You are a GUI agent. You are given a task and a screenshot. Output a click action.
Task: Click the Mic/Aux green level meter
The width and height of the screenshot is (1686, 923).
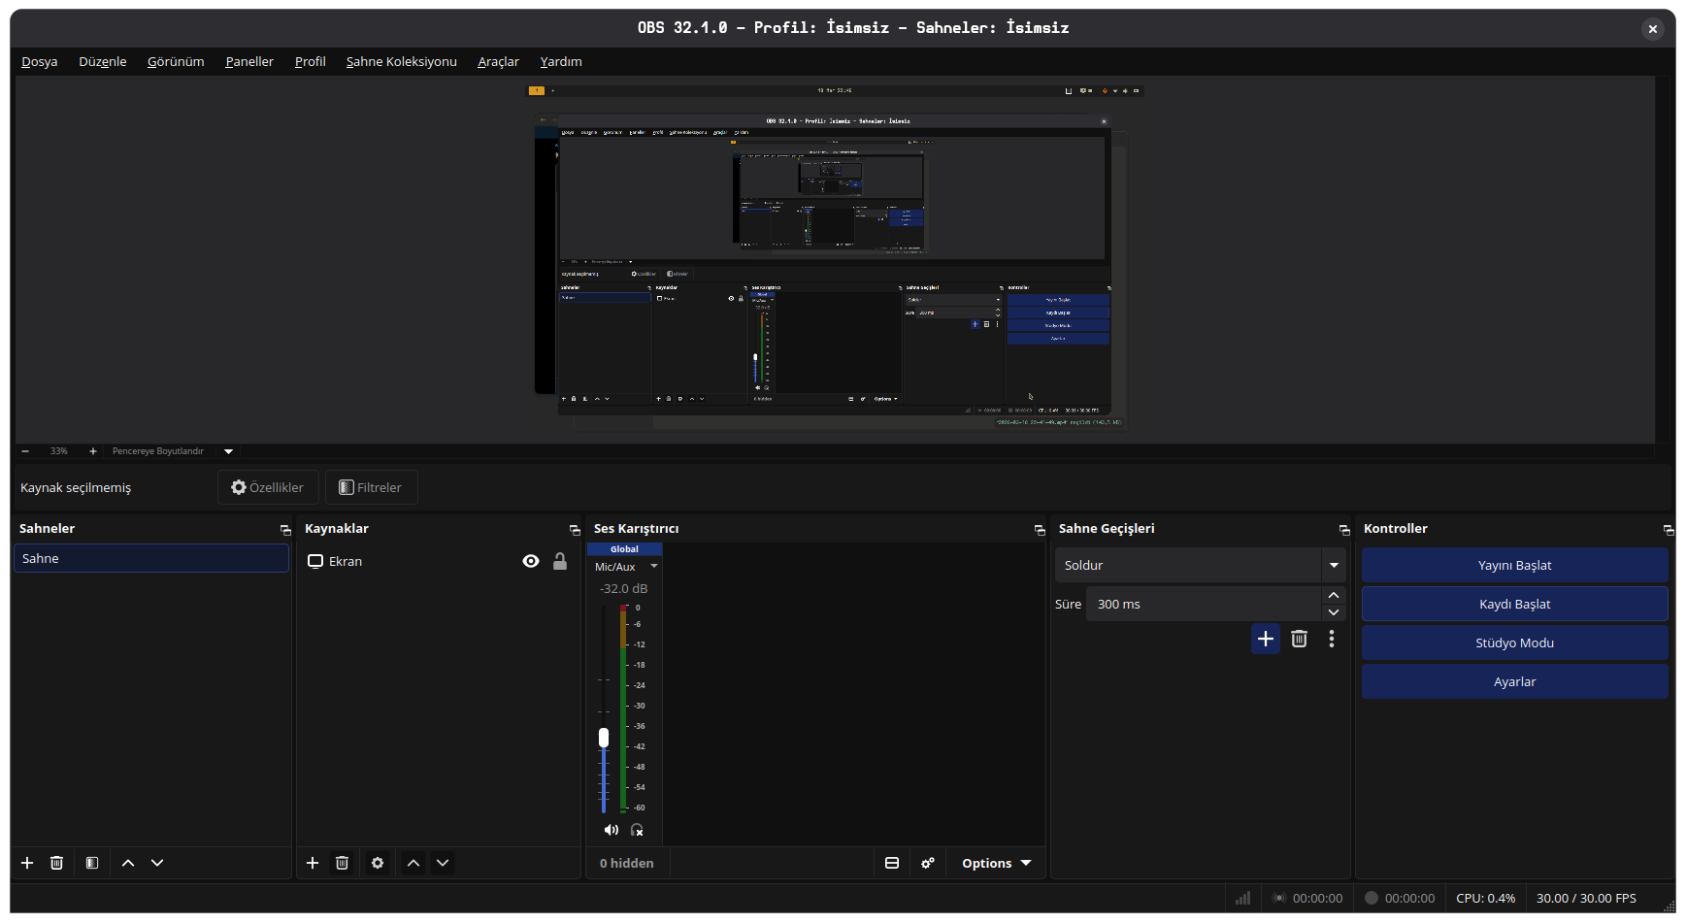(623, 728)
